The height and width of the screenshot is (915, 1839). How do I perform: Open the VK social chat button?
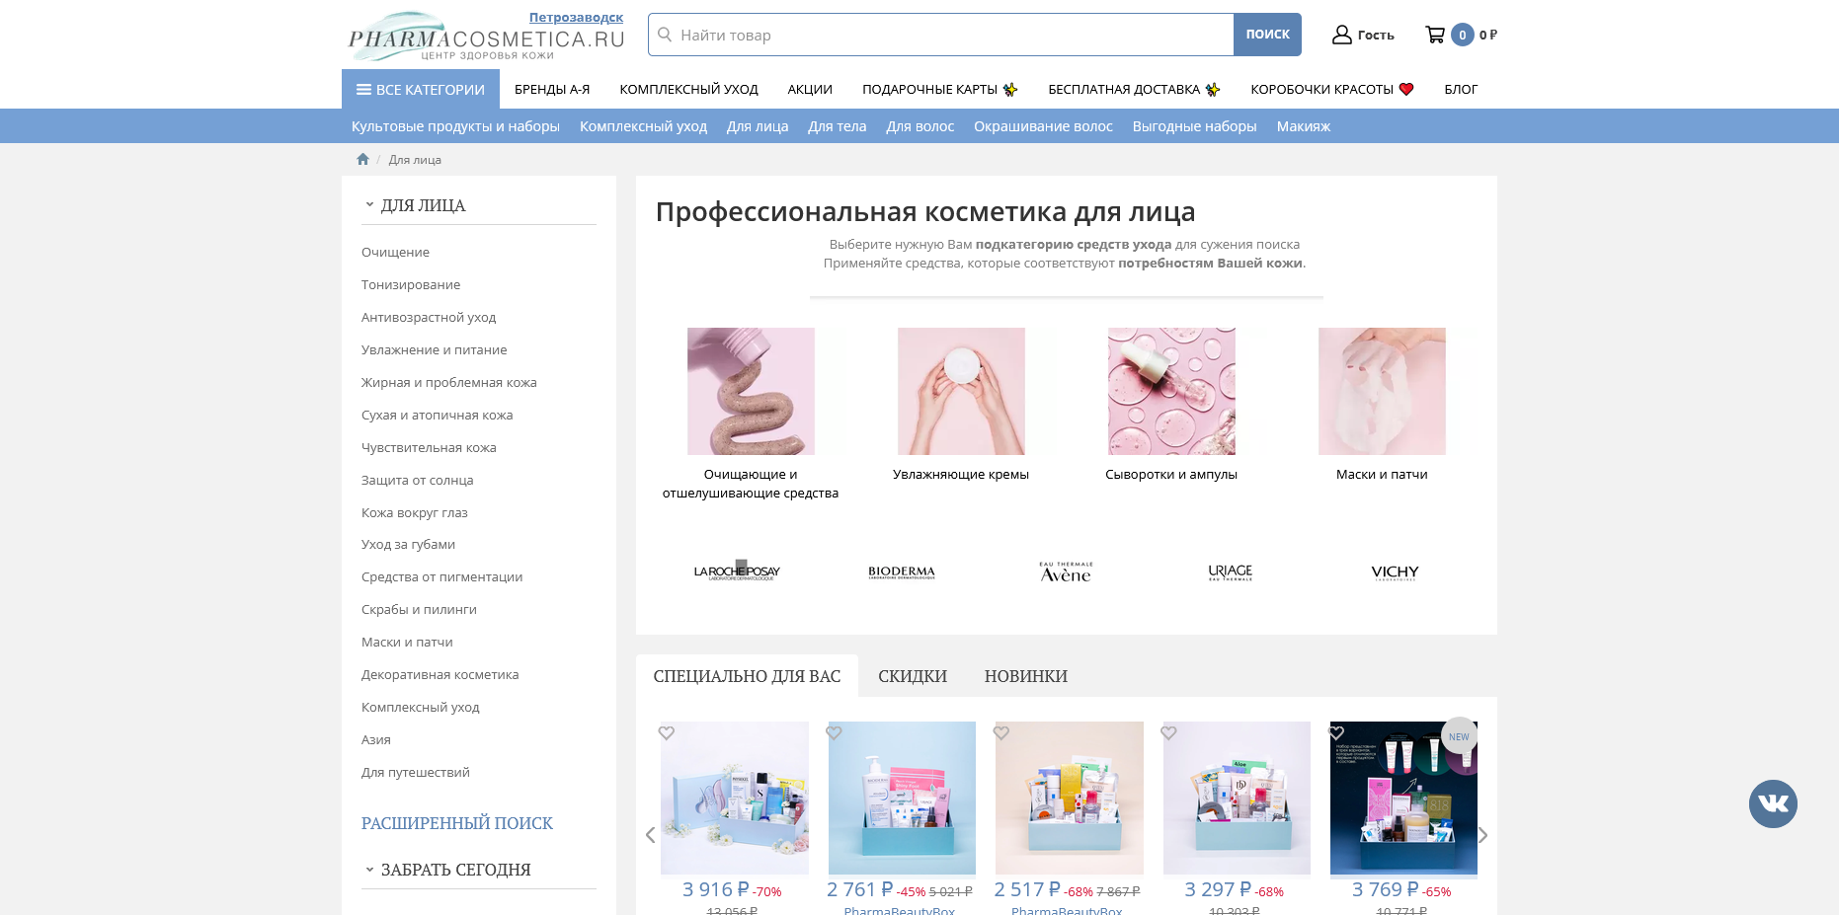pos(1773,803)
